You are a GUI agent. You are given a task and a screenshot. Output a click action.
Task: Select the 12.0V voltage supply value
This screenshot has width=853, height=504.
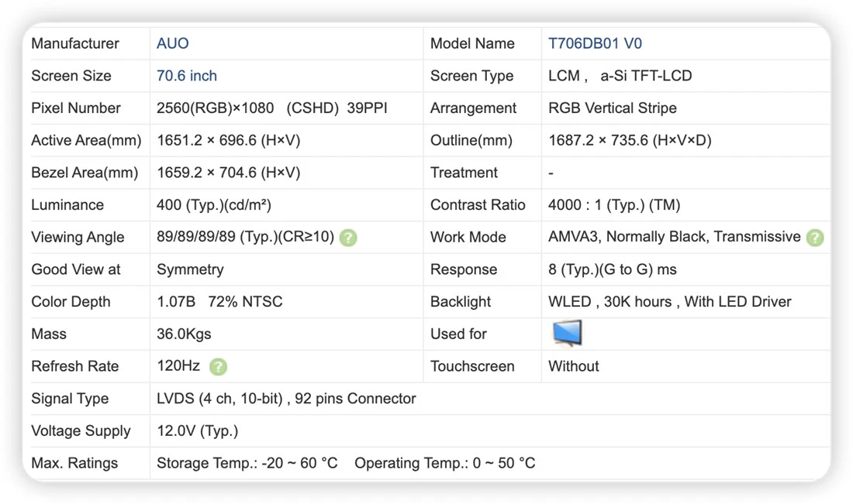pyautogui.click(x=198, y=430)
